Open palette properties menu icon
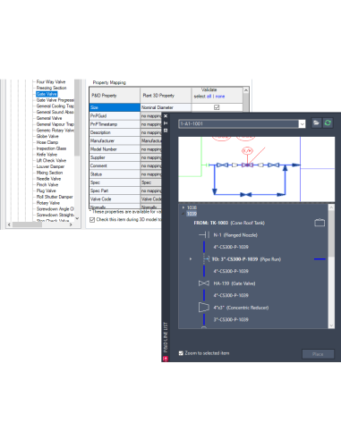Screen dimensions: 341x440 coord(166,131)
